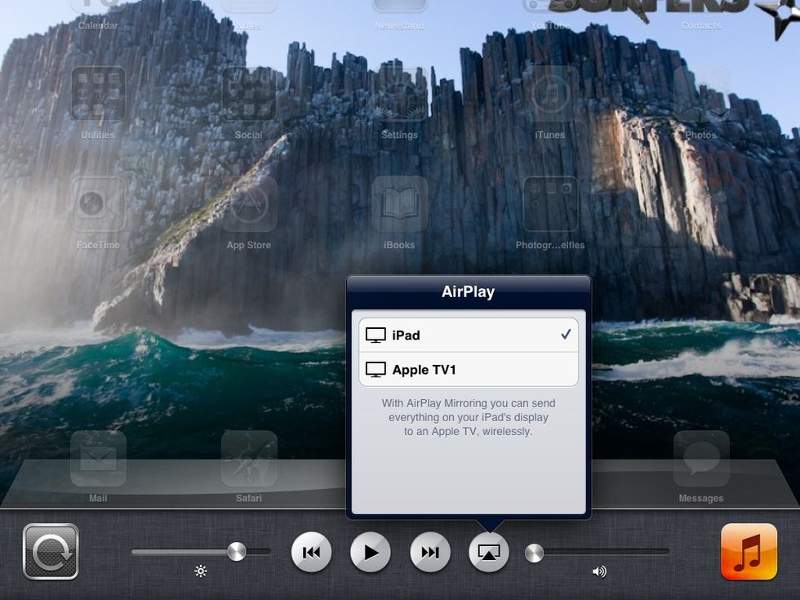This screenshot has height=600, width=800.
Task: Click the sun icon under the brightness slider
Action: pos(201,571)
